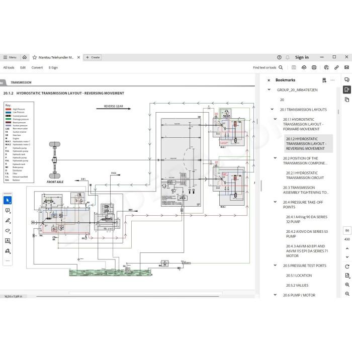Collapse 20.1 TRANSMISSION LAYOUTS bookmark

tap(272, 109)
